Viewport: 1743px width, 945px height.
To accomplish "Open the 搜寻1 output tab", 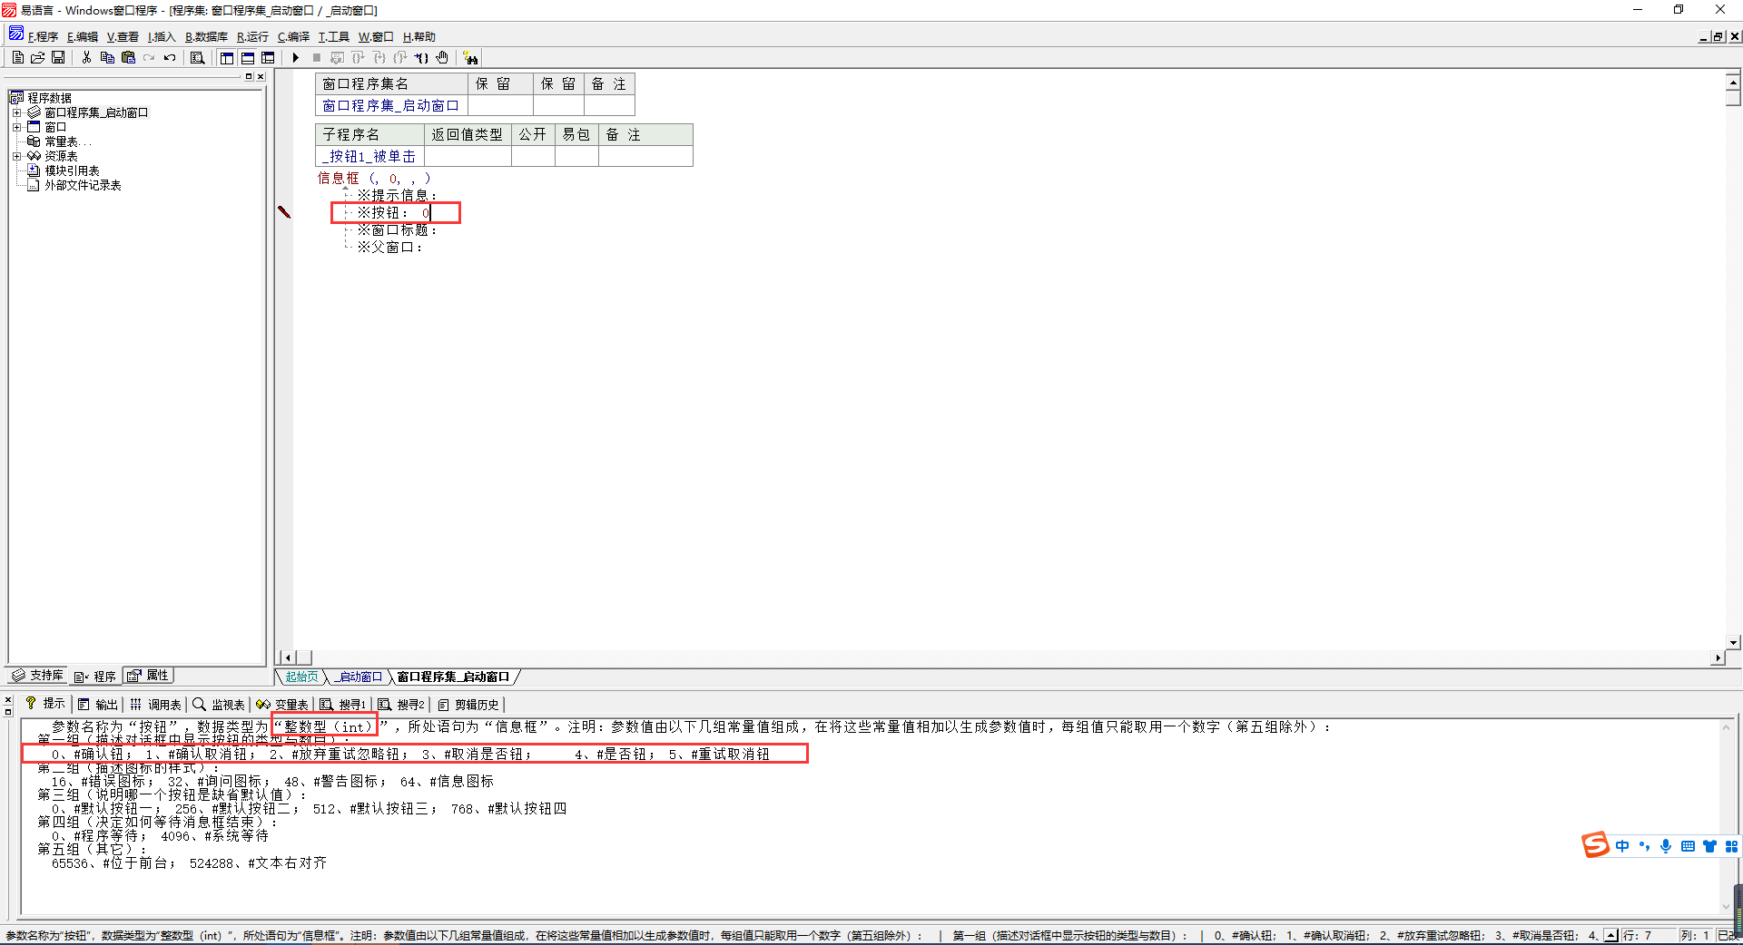I will coord(343,704).
